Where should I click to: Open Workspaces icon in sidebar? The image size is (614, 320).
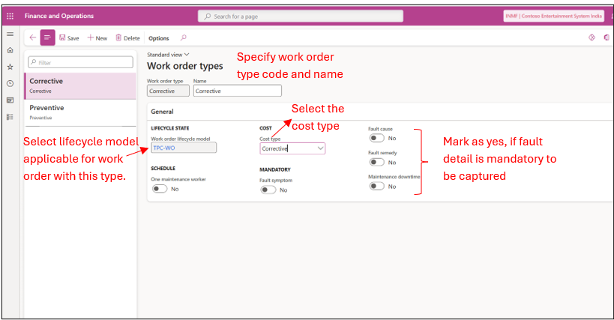pos(10,100)
